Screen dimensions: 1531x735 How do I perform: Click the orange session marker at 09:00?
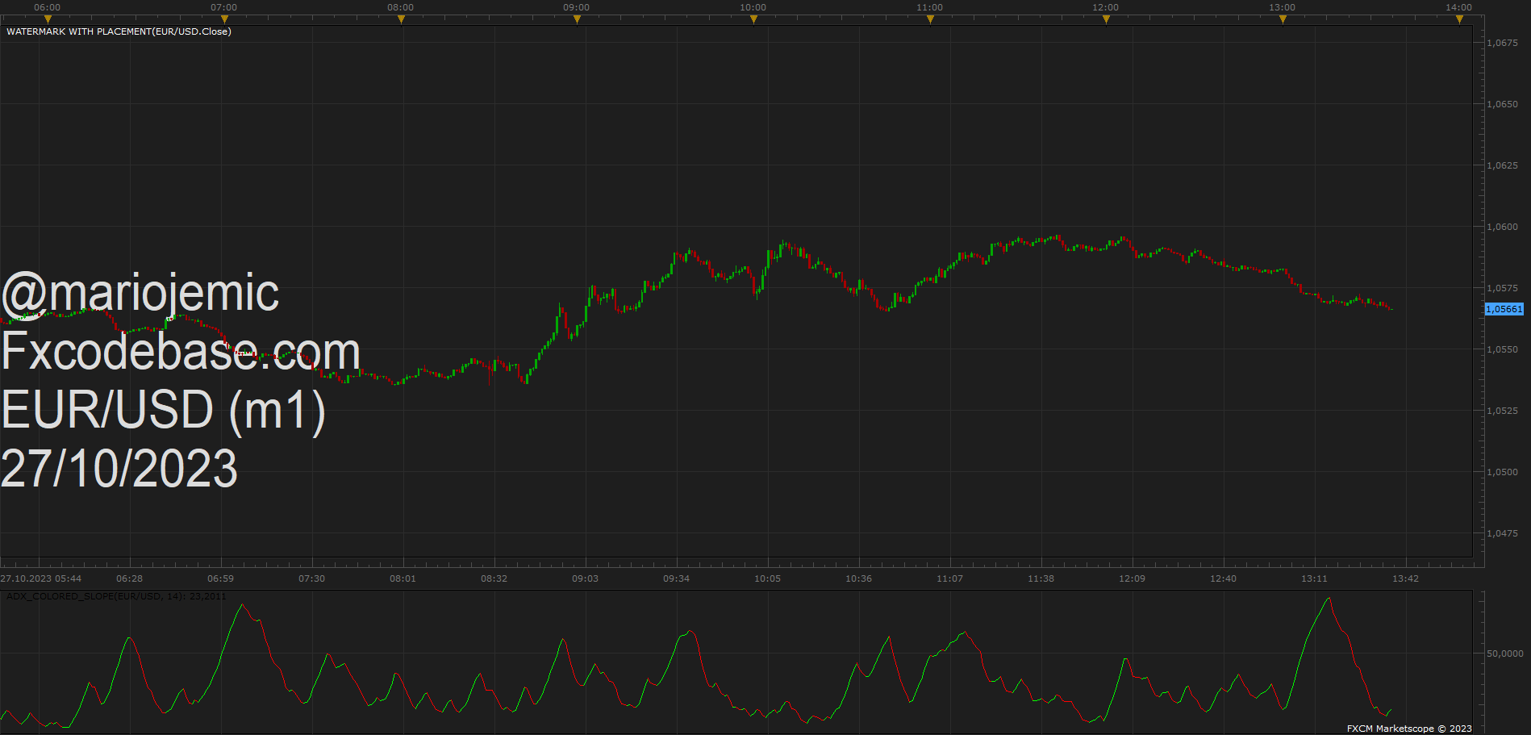tap(577, 19)
